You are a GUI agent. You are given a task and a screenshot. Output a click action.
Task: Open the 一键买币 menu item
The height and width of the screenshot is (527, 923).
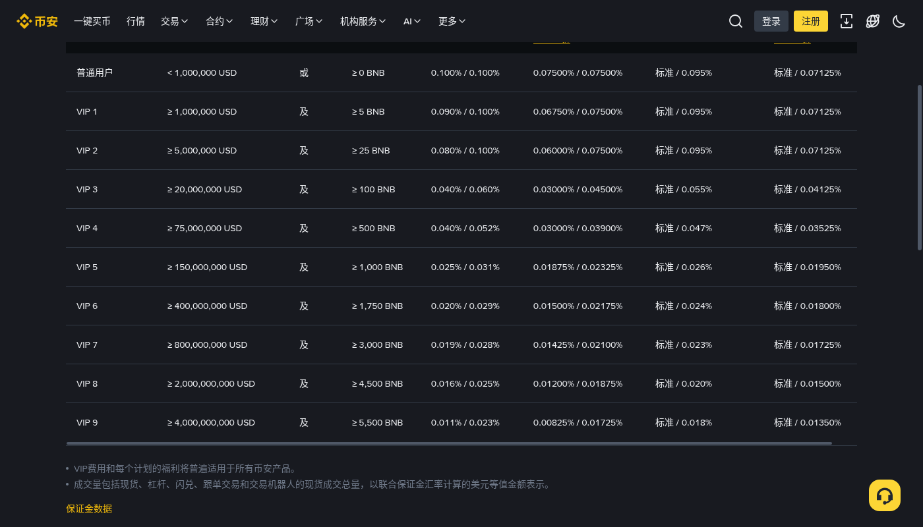(92, 21)
